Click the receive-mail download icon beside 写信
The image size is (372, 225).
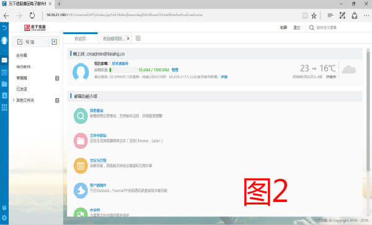coord(54,42)
